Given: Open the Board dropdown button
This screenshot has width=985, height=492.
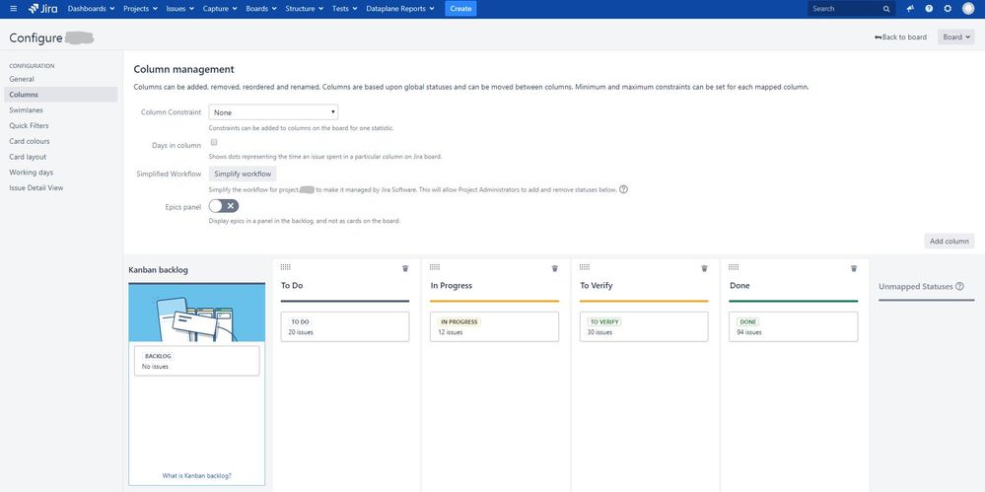Looking at the screenshot, I should (x=956, y=37).
